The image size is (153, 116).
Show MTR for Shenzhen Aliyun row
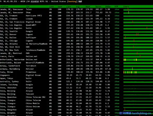point(117,88)
